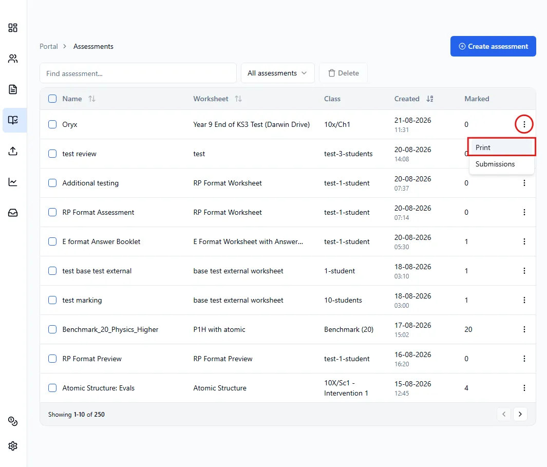Open the three-dot menu for Benchmark_20_Physics_Higher
Image resolution: width=547 pixels, height=467 pixels.
coord(524,329)
